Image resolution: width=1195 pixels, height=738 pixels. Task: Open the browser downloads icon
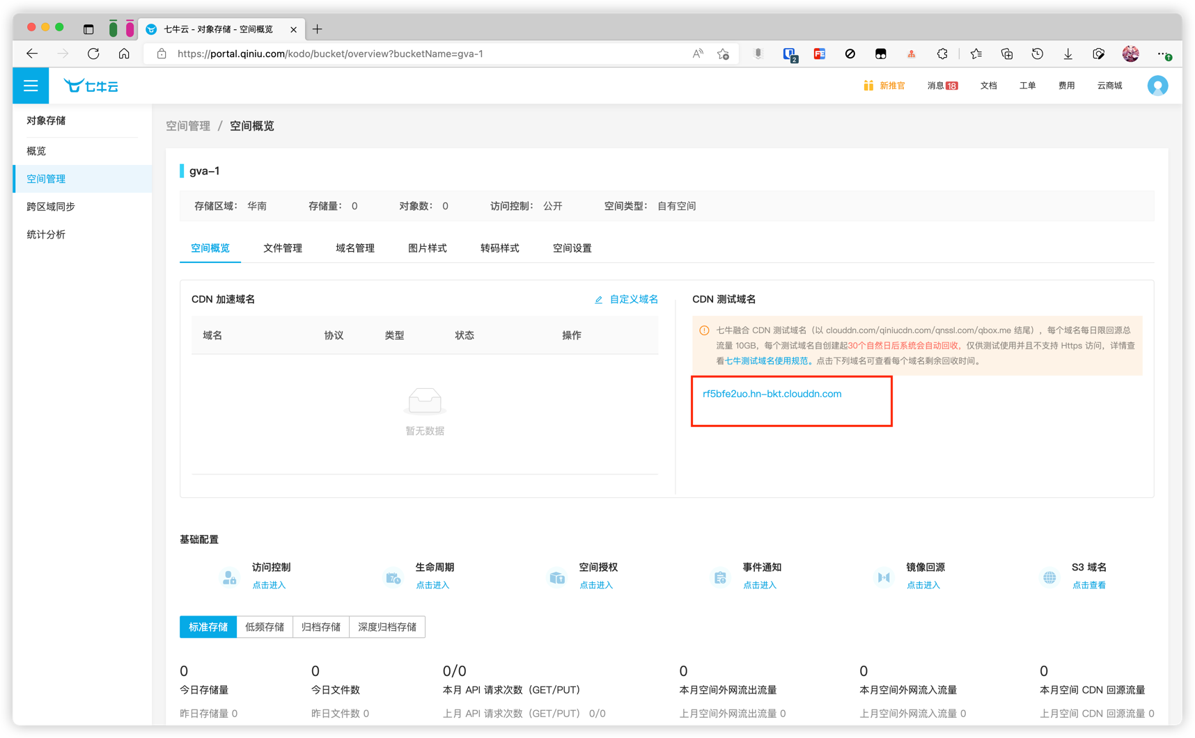[x=1068, y=54]
